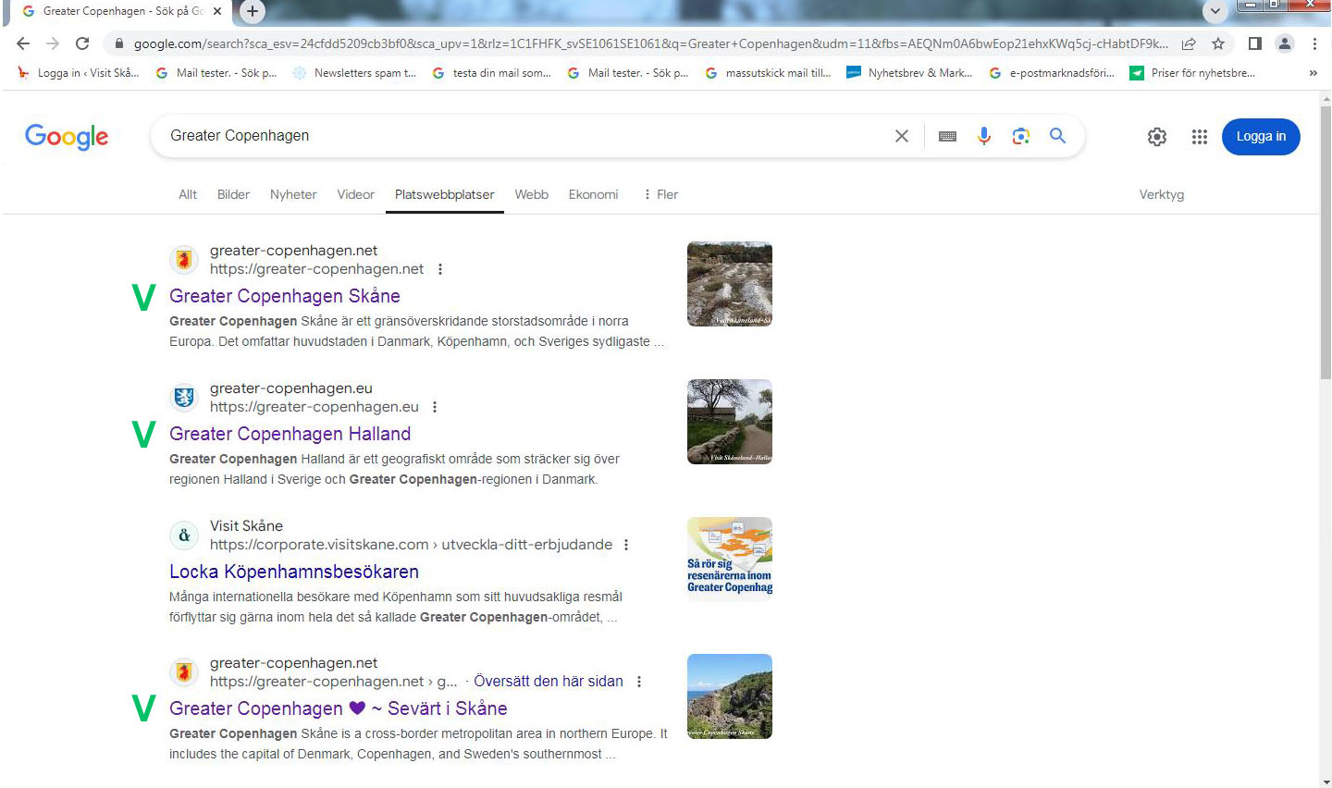Switch to the Allt results tab
Screen dimensions: 1332x788
[x=188, y=194]
